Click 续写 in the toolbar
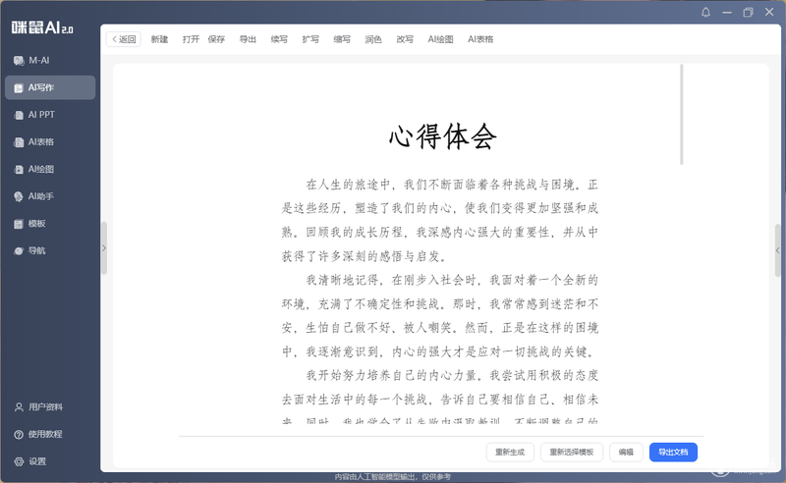 coord(279,39)
